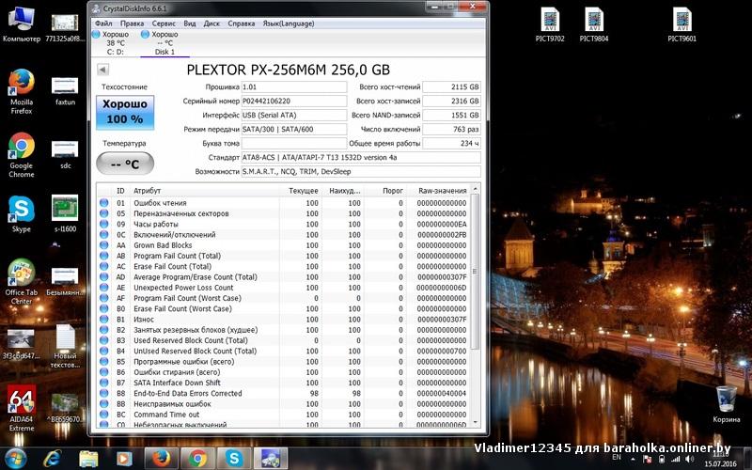Click the serial number field

coord(294,101)
